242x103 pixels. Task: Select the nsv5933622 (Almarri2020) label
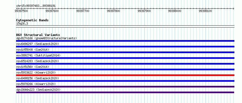(x=36, y=72)
